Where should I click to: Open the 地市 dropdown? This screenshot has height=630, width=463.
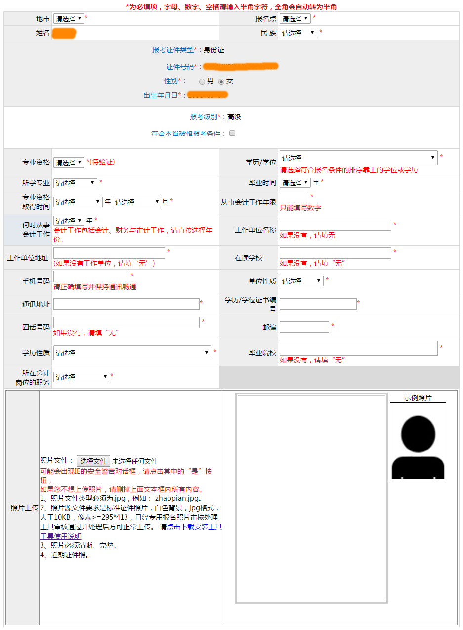tap(68, 19)
